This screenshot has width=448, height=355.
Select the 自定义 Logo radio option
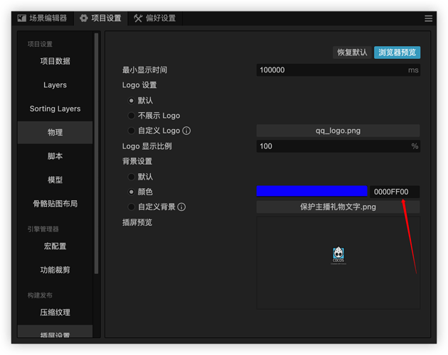[131, 131]
